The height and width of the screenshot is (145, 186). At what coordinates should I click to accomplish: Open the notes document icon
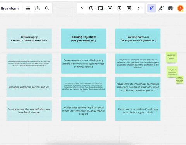click(x=129, y=9)
